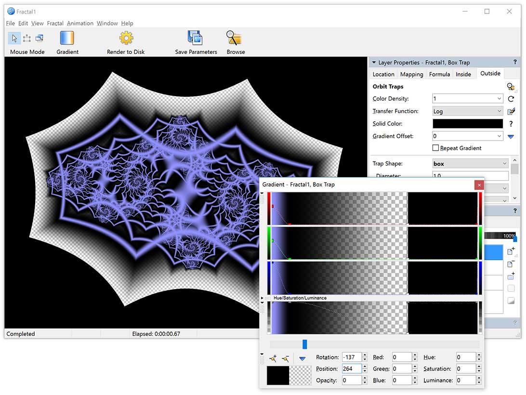Click the insert control point icon
The width and height of the screenshot is (526, 395).
(273, 358)
